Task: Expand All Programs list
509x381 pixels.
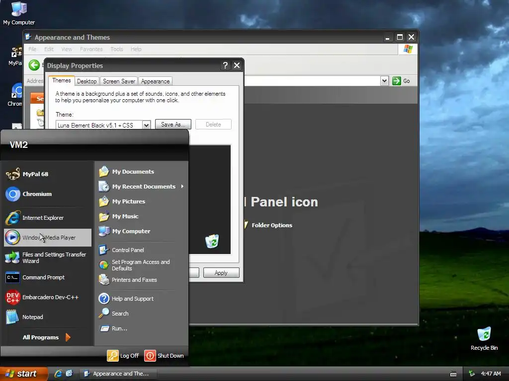Action: (46, 337)
